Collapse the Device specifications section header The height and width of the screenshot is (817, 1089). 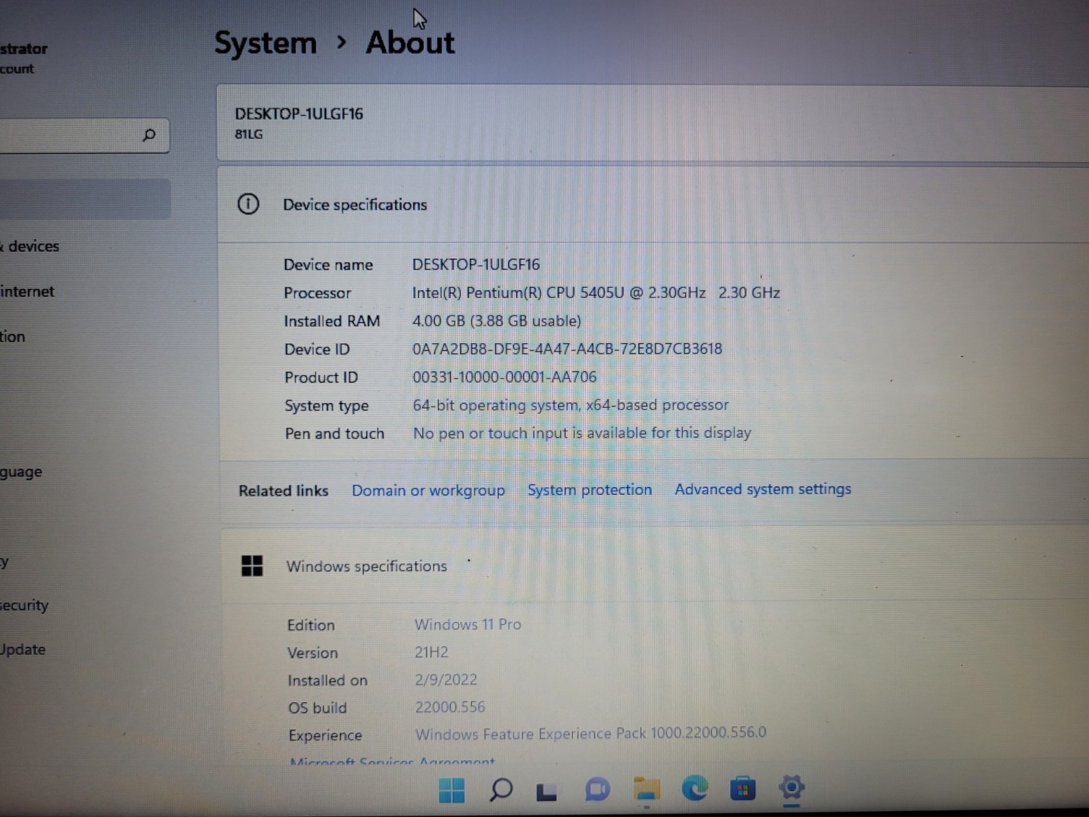[x=653, y=204]
